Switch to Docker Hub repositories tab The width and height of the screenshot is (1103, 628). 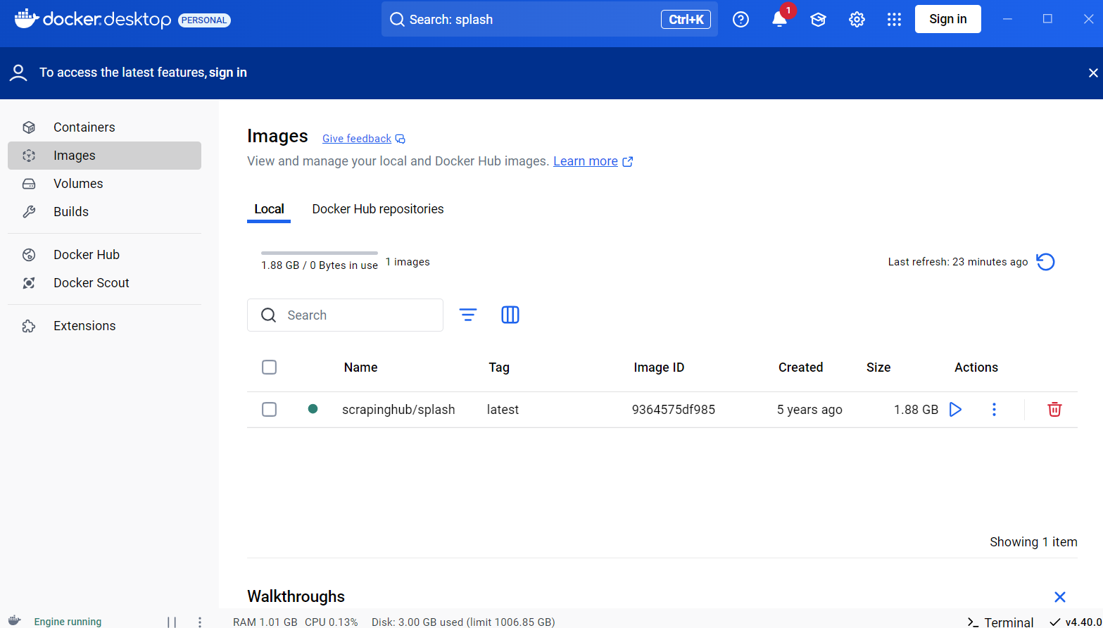tap(378, 209)
